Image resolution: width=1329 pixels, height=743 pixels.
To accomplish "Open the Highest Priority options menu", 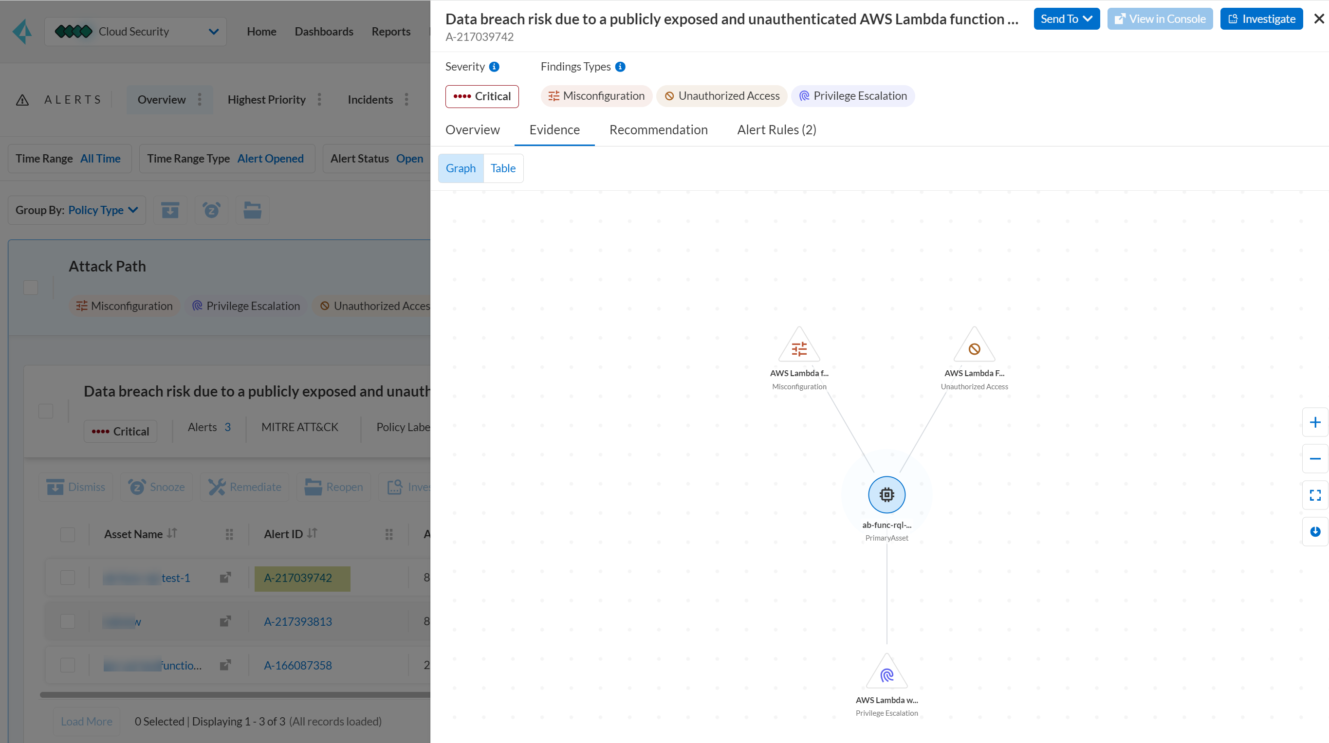I will (319, 100).
